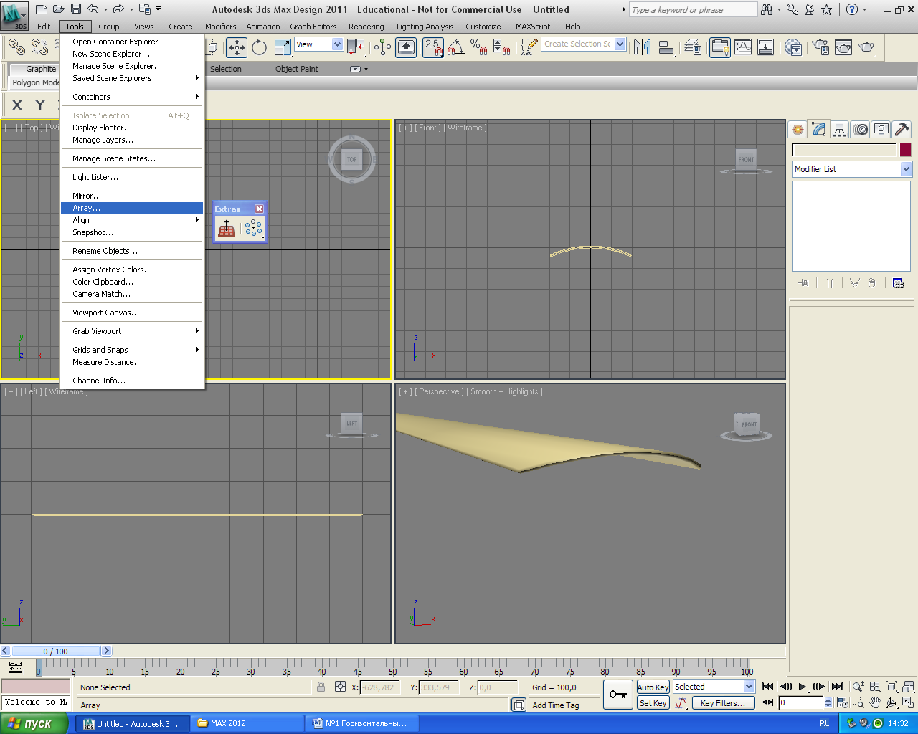Toggle the Spinner Snap button
The height and width of the screenshot is (734, 918).
(x=502, y=47)
